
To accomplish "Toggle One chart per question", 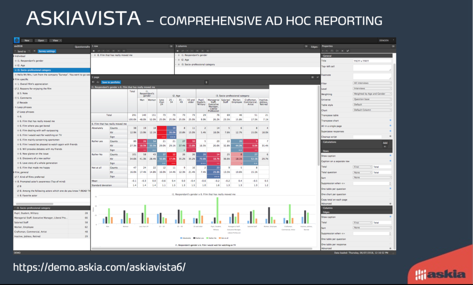I will [390, 194].
